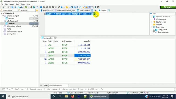Click the rightmost black X toolbar icon
Image resolution: width=176 pixels, height=99 pixels.
pyautogui.click(x=98, y=7)
